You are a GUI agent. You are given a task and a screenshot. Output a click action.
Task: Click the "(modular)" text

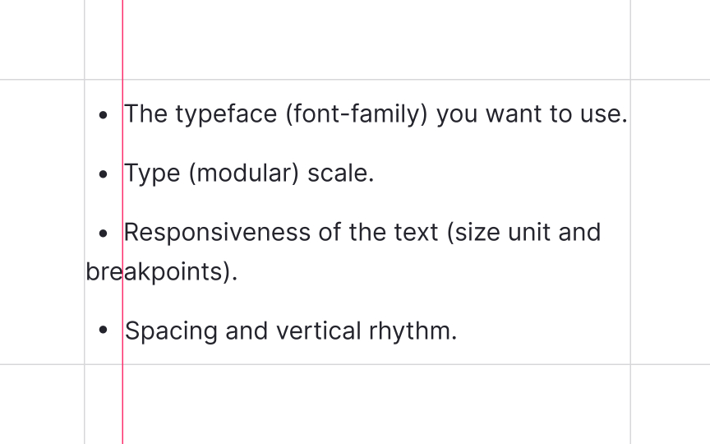(x=244, y=173)
